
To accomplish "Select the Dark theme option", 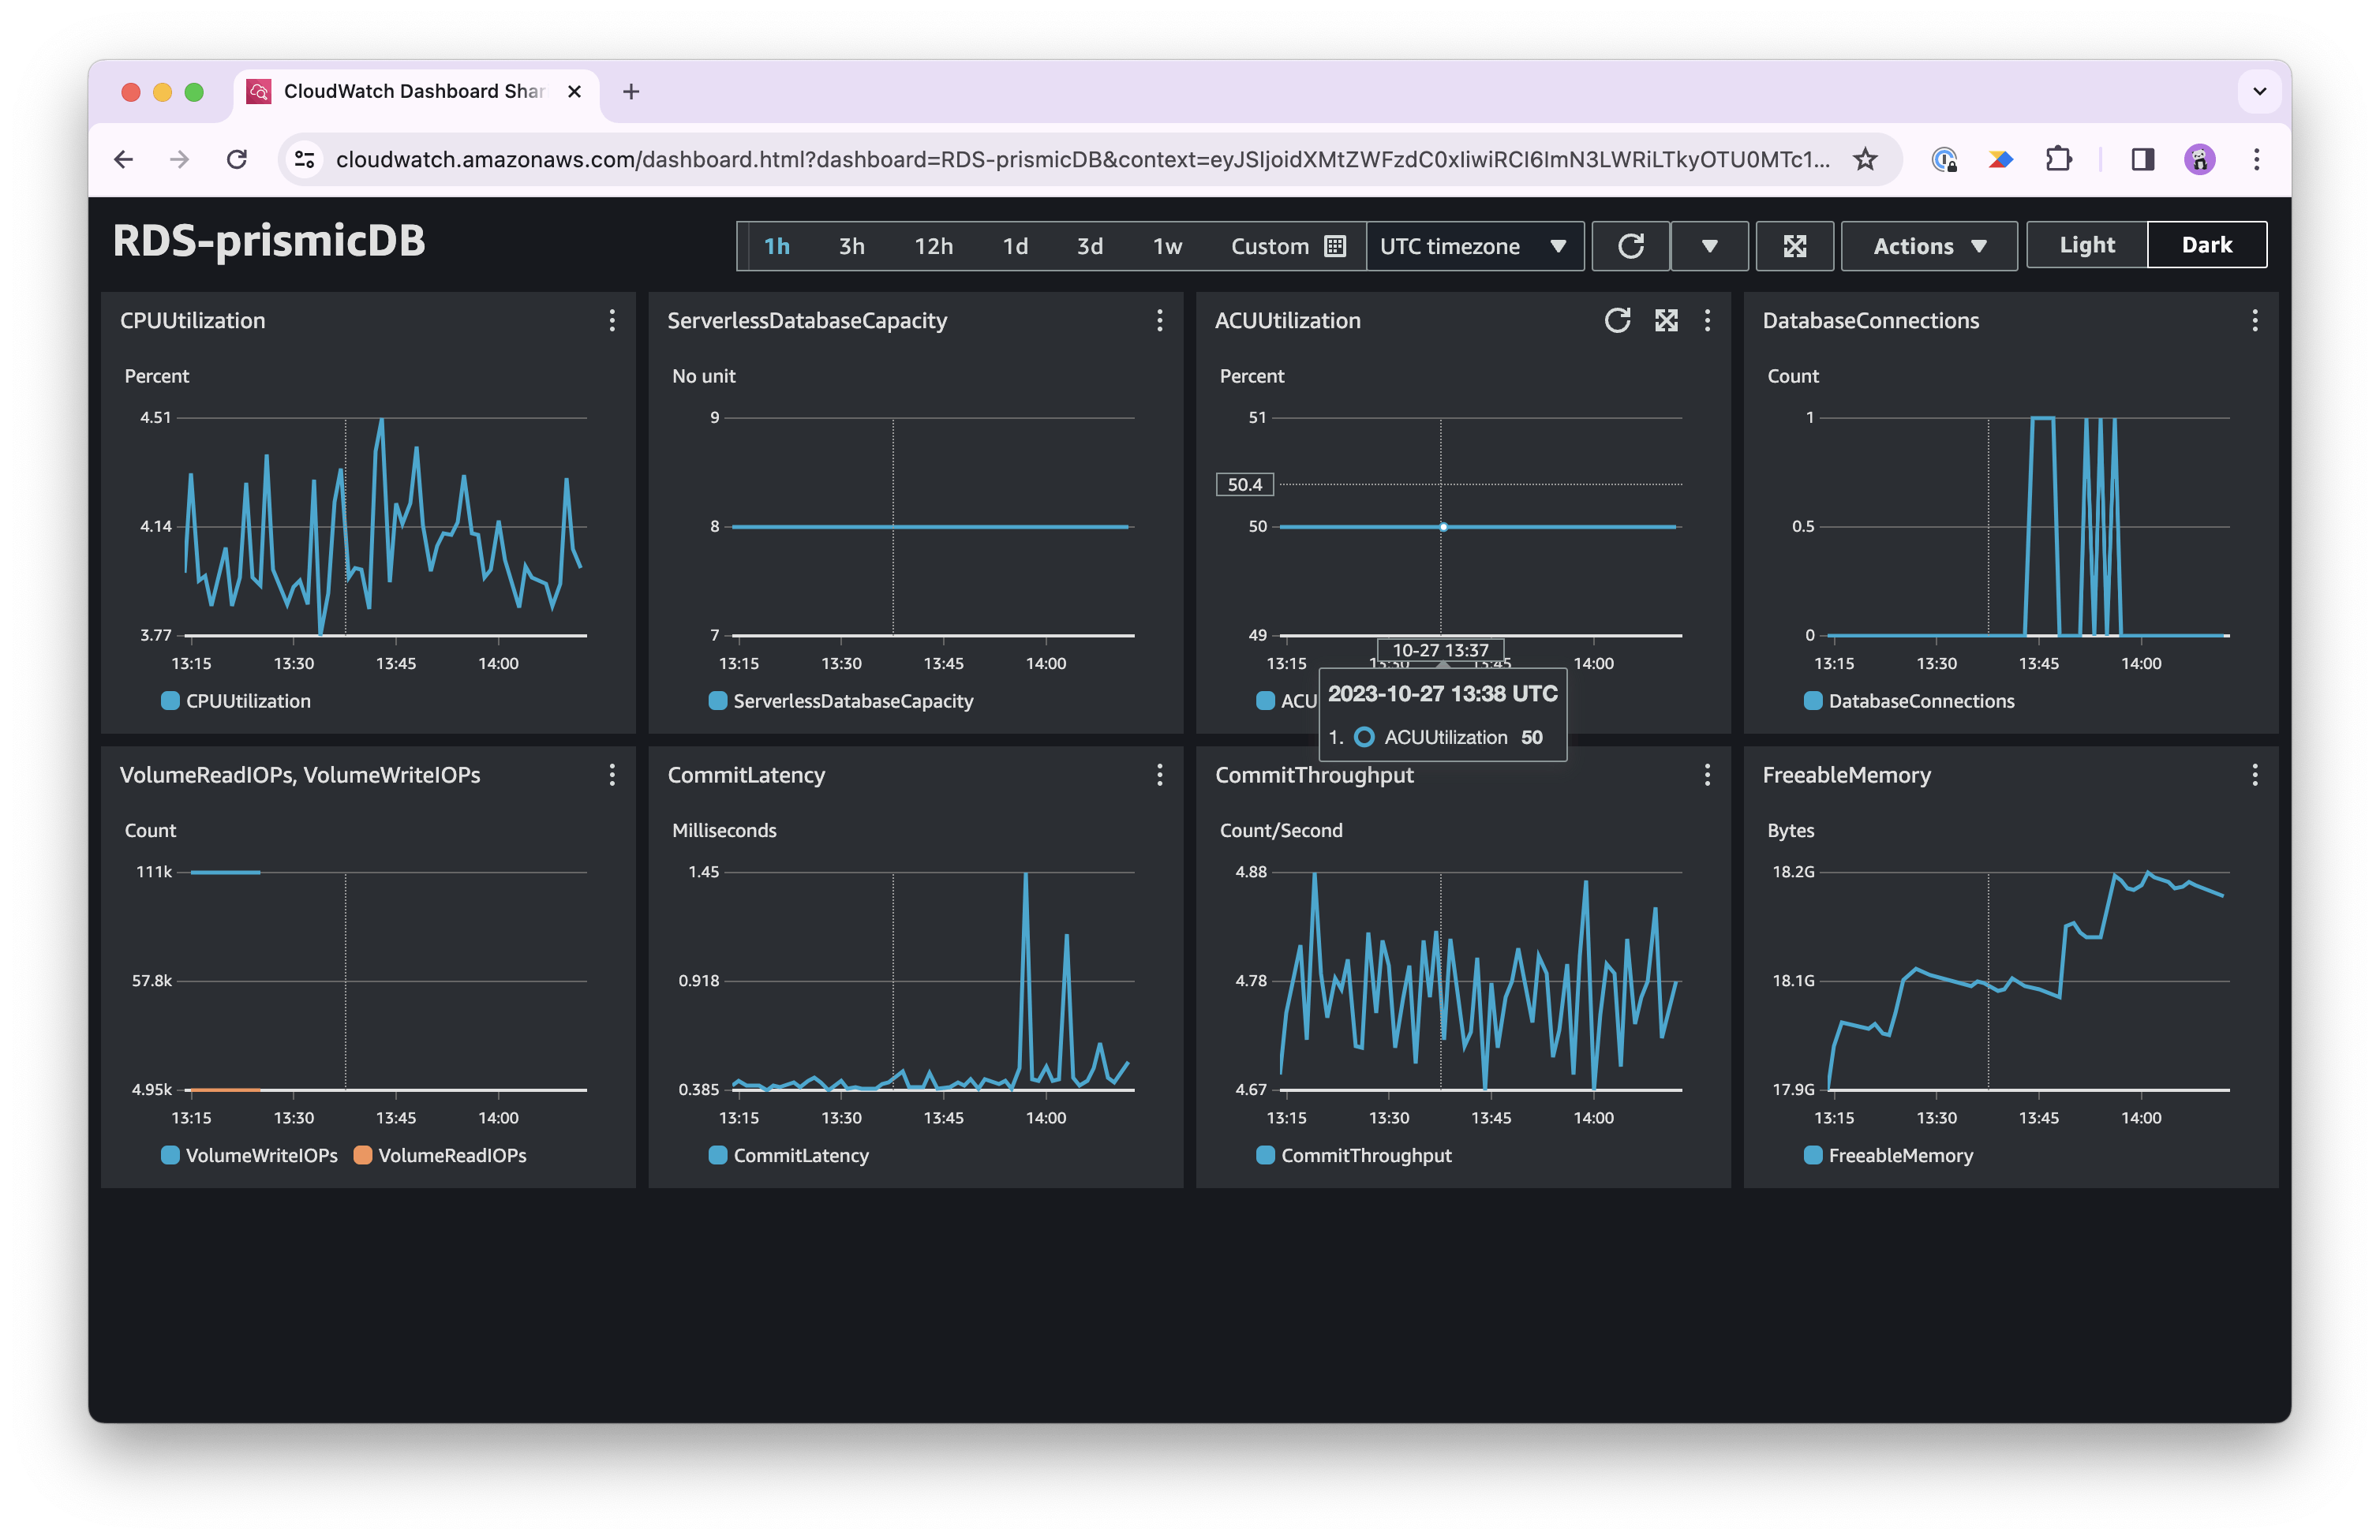I will click(2206, 245).
